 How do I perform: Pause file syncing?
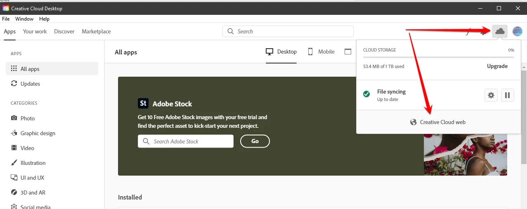pos(507,95)
